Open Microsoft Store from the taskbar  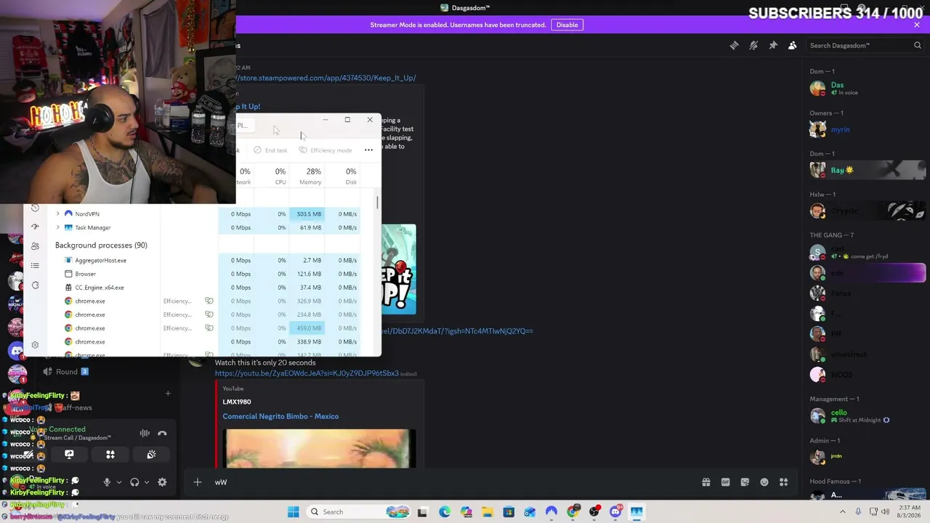[509, 512]
